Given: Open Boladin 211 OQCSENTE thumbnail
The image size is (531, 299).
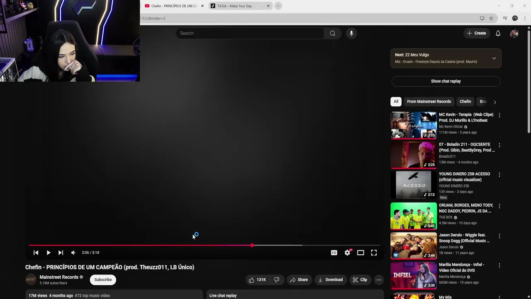Looking at the screenshot, I should [x=414, y=154].
